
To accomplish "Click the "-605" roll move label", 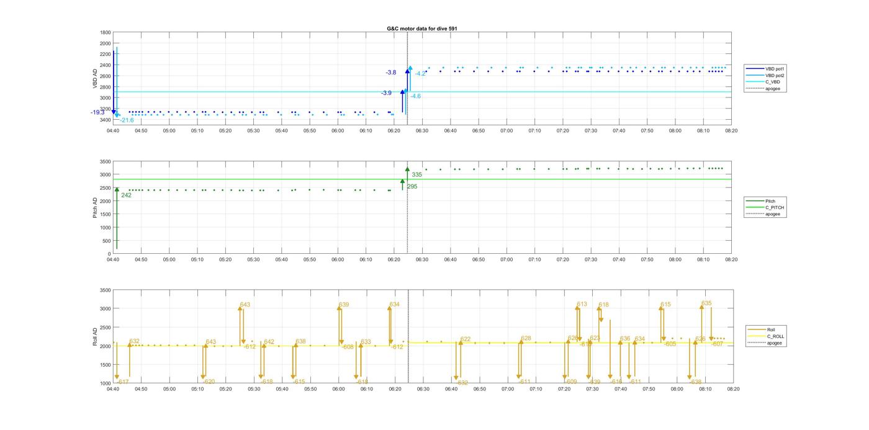I will tap(670, 344).
